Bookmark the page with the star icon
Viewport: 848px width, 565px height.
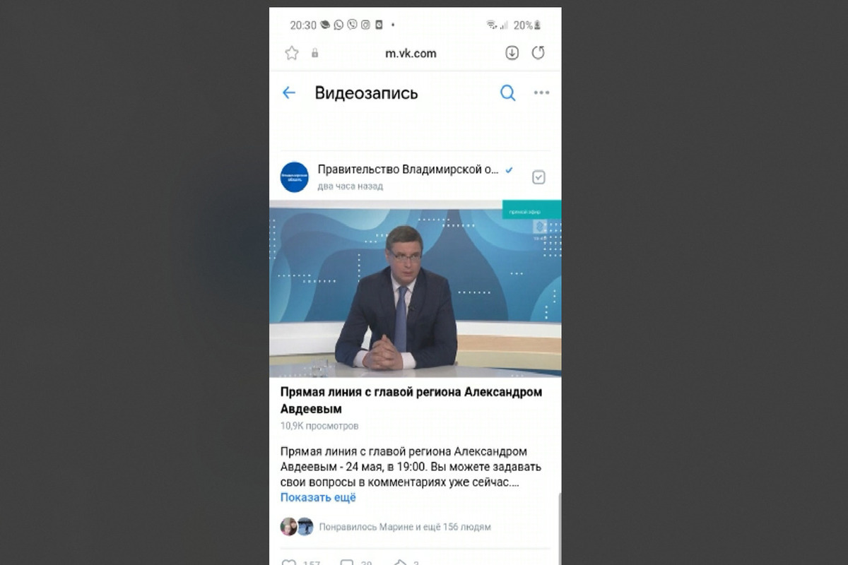click(292, 53)
